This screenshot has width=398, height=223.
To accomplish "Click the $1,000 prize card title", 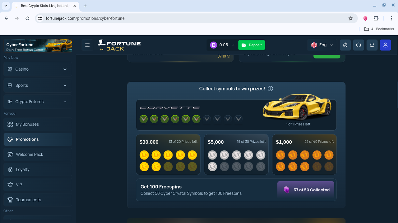I will (x=284, y=142).
